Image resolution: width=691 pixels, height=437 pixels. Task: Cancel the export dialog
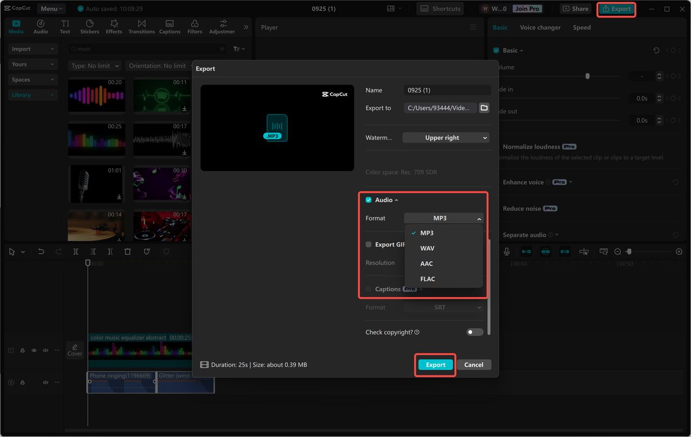tap(473, 365)
